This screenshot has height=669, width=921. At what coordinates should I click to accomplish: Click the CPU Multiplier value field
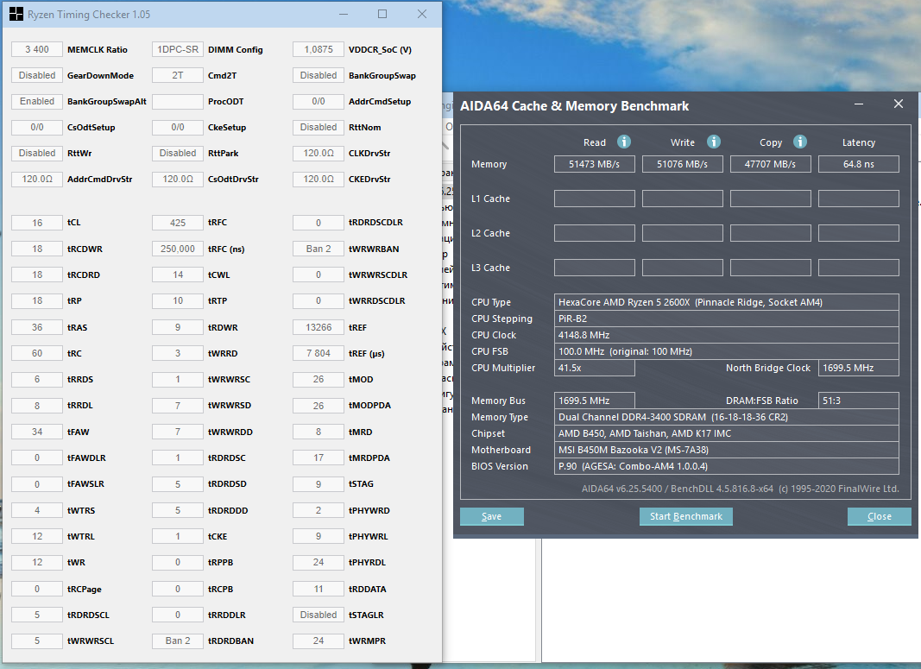point(595,368)
